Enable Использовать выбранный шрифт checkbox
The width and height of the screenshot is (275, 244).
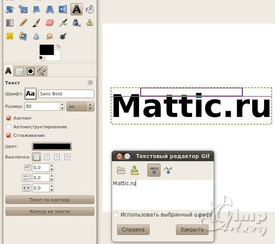pos(116,215)
